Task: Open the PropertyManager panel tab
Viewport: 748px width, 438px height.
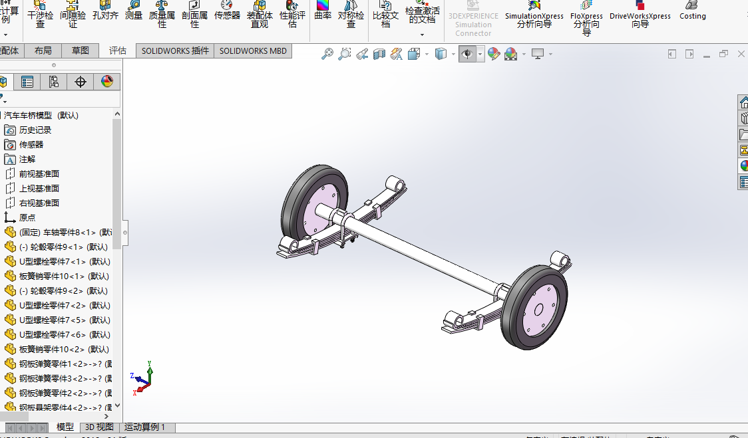Action: (x=27, y=82)
